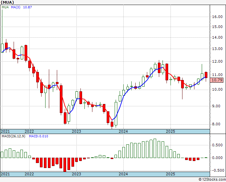Click 2022 on the MACD panel timeline
This screenshot has height=182, width=226.
29,174
